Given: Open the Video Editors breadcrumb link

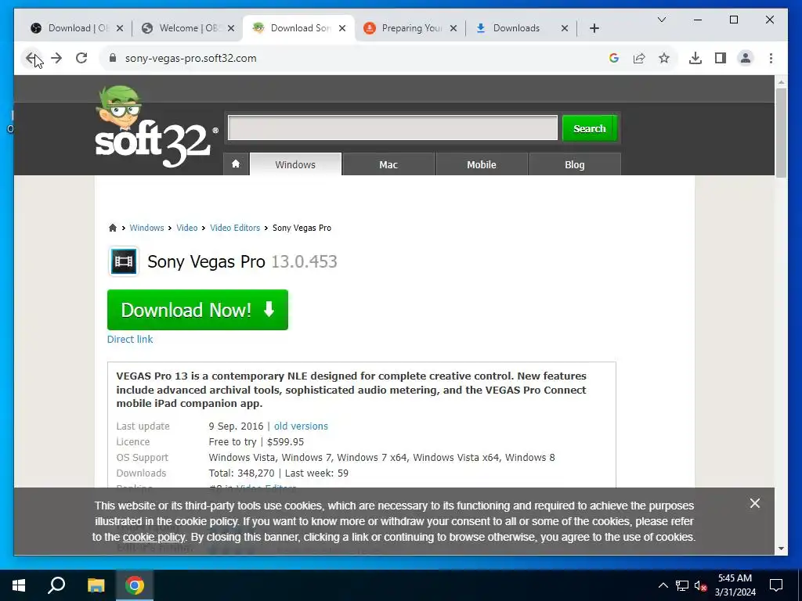Looking at the screenshot, I should coord(235,228).
